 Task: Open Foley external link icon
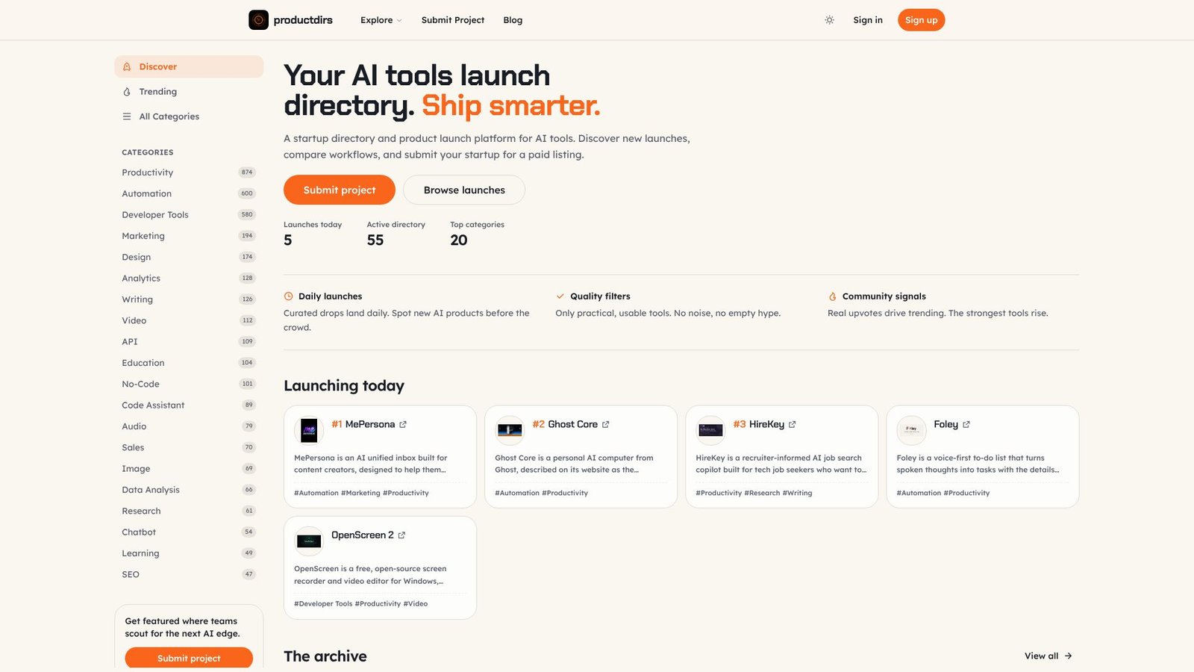click(x=966, y=424)
